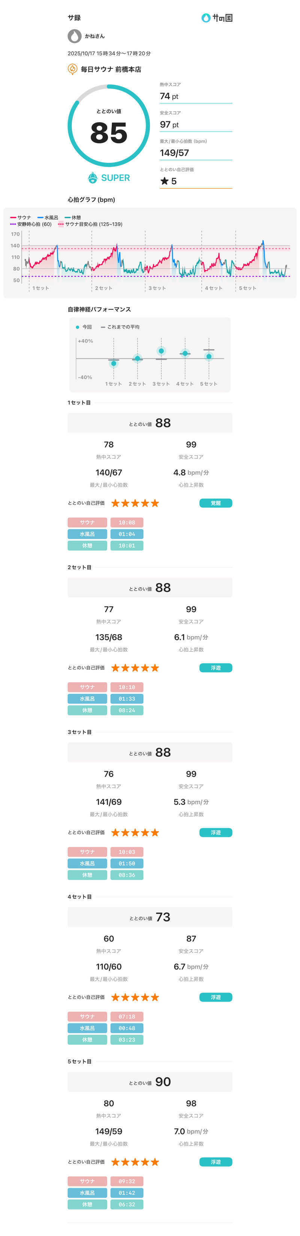Open the 毎日サウナ 前橋本店 facility link
This screenshot has height=1236, width=300.
[x=111, y=69]
